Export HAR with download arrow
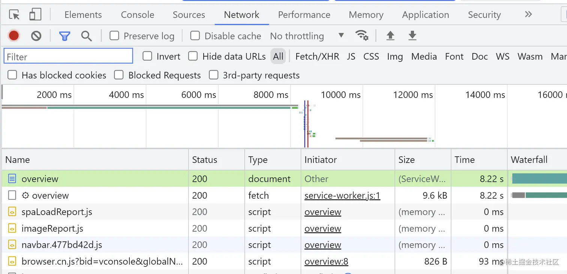The width and height of the screenshot is (567, 274). (x=412, y=36)
